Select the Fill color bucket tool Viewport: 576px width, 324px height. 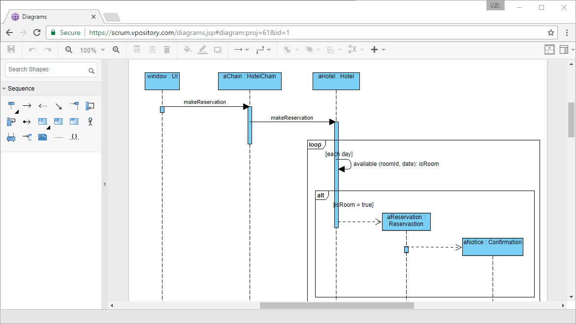pos(188,49)
